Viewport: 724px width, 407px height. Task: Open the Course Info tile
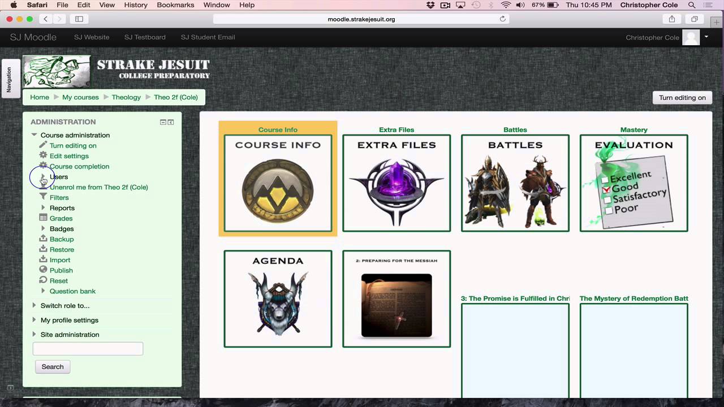[278, 183]
